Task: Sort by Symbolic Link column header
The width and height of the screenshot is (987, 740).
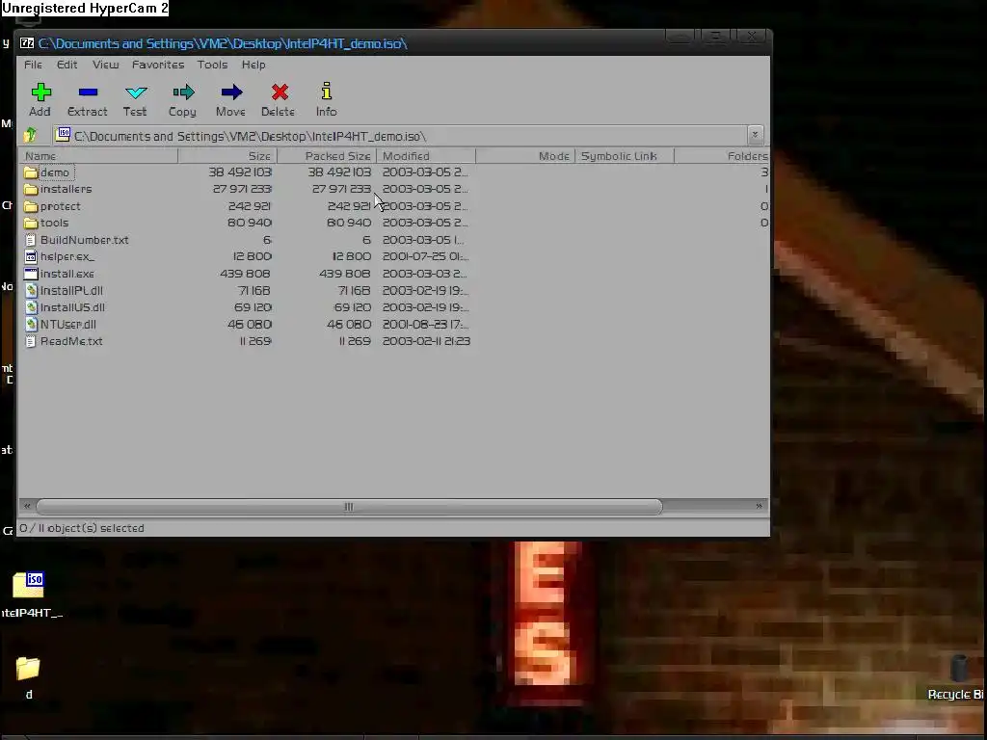Action: 625,156
